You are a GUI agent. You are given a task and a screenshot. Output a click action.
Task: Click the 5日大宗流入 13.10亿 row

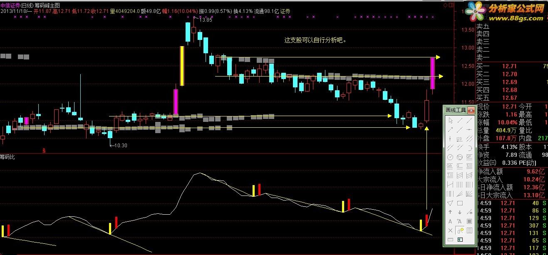512,195
